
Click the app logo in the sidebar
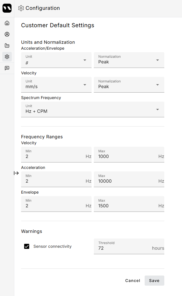pos(7,8)
